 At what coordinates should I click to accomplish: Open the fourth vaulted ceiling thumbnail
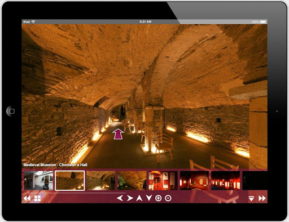point(132,180)
